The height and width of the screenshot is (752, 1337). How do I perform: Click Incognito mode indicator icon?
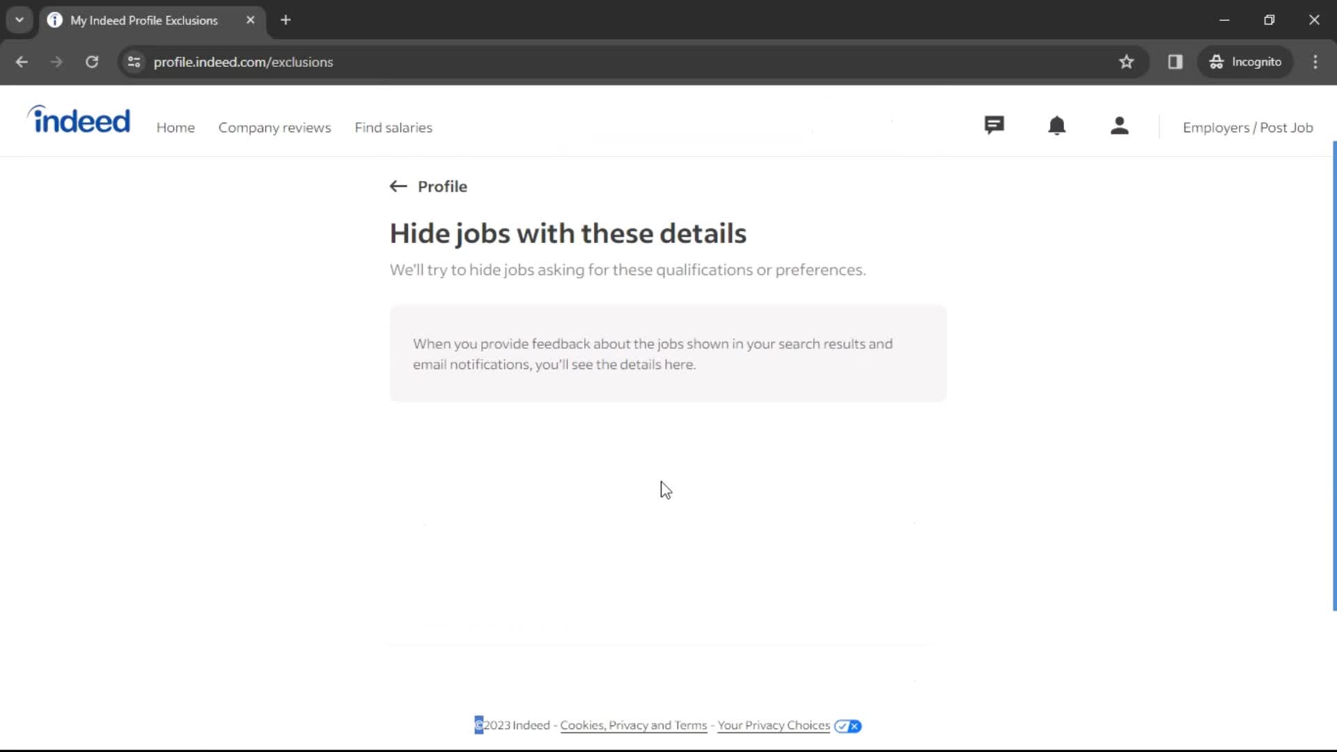(x=1215, y=61)
